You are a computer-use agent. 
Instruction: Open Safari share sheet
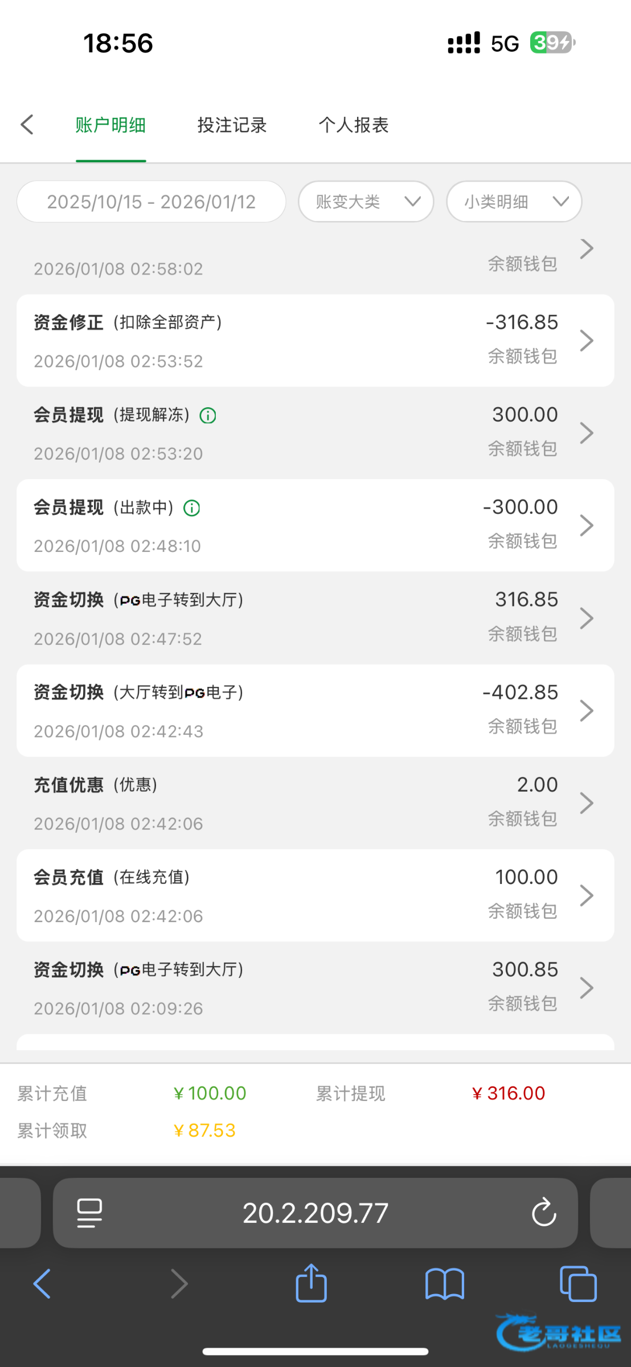tap(311, 1283)
